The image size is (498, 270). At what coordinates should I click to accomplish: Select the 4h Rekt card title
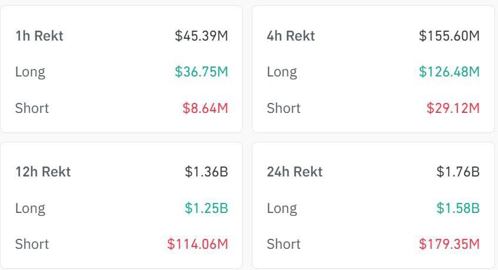pos(290,36)
